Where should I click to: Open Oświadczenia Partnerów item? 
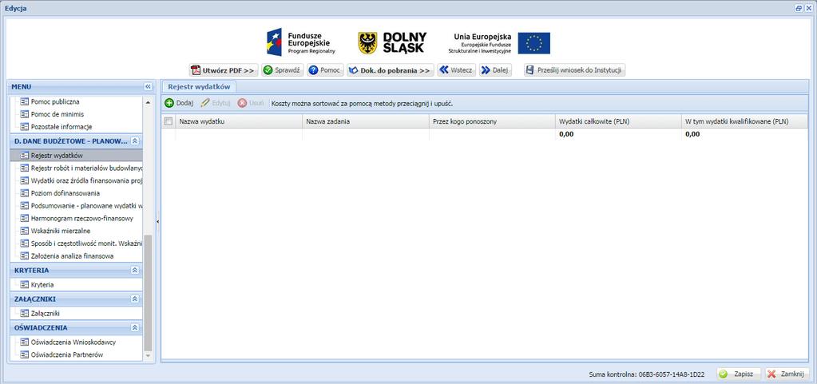tap(61, 354)
